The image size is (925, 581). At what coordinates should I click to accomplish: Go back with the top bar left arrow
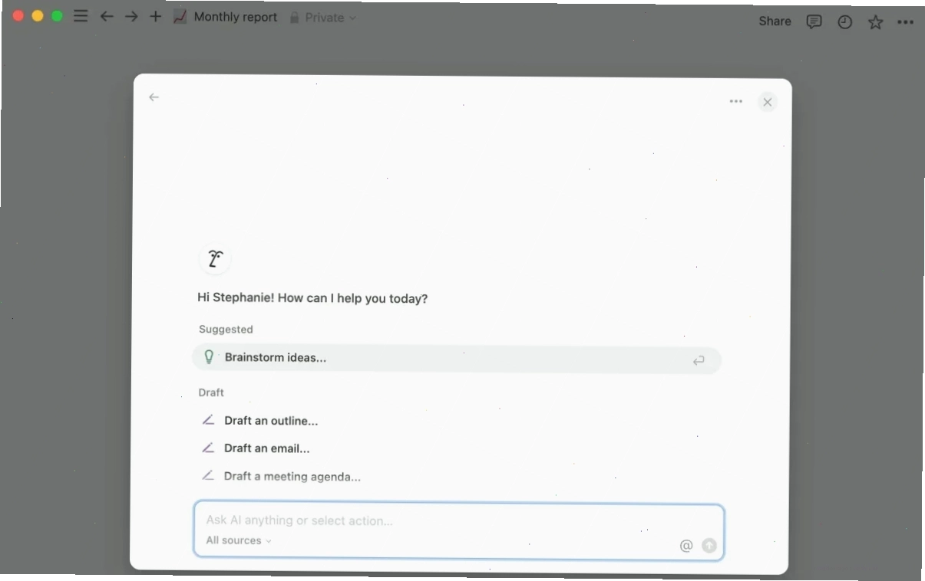(x=107, y=16)
